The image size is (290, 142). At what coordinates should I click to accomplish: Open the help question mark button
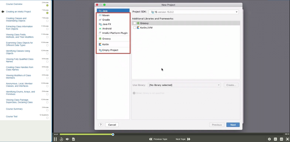pyautogui.click(x=100, y=125)
